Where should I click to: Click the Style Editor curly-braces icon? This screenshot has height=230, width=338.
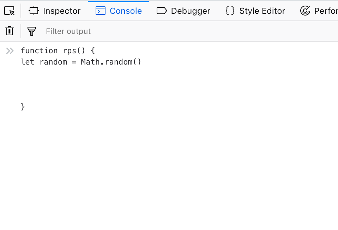pyautogui.click(x=230, y=11)
